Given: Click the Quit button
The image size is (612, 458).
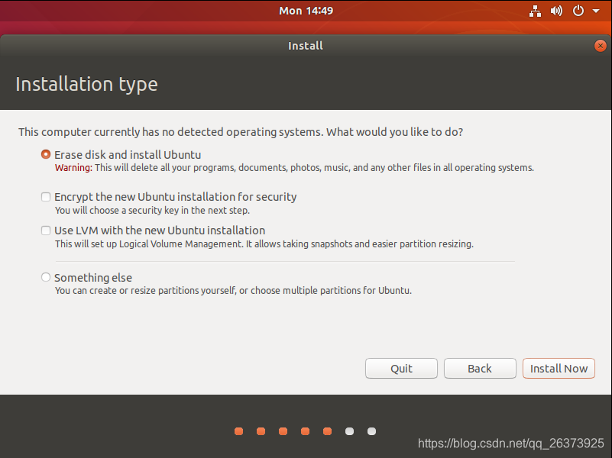Looking at the screenshot, I should point(401,369).
